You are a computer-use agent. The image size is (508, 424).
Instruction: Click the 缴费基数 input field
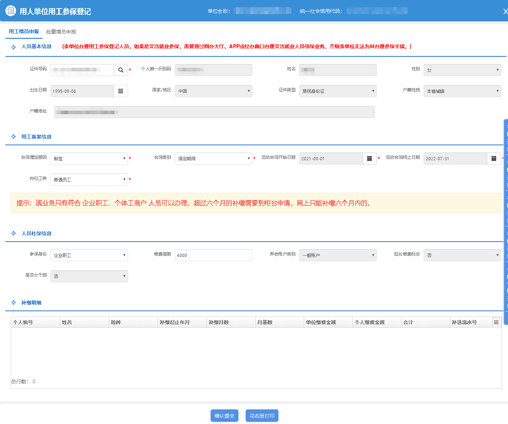point(213,255)
